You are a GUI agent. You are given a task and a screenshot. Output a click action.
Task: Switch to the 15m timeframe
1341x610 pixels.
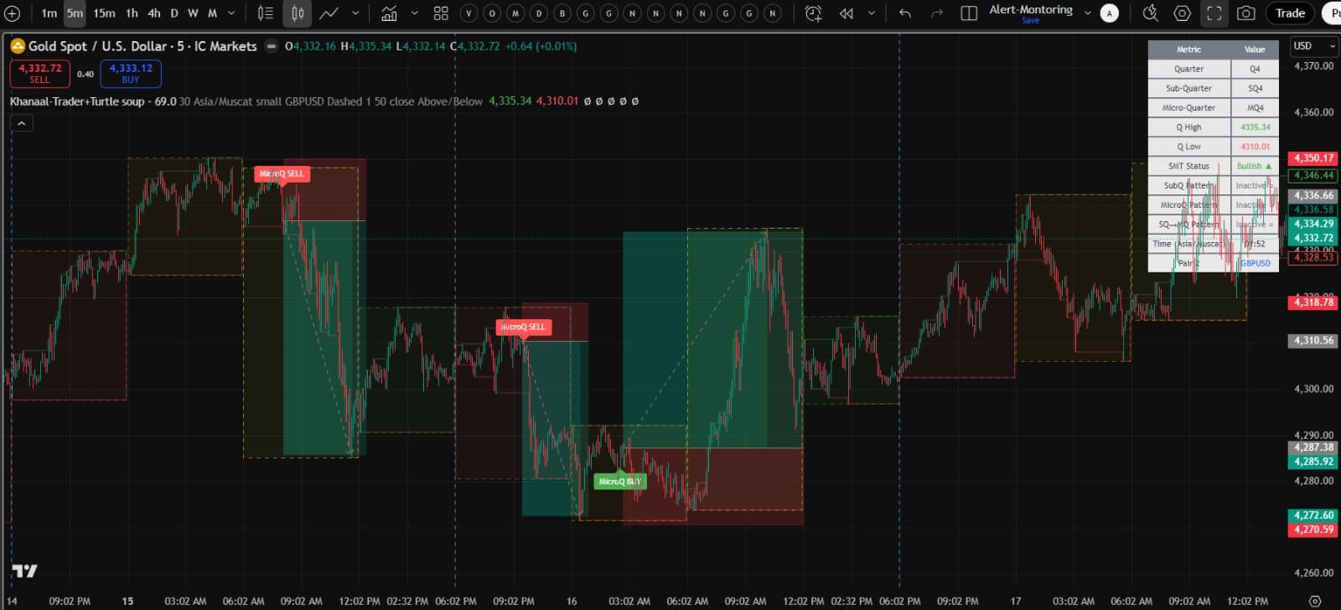(x=105, y=13)
